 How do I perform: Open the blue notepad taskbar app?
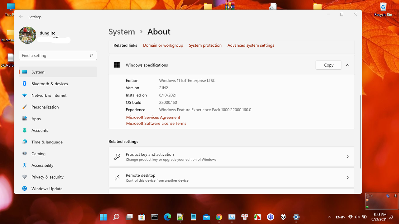pos(193,217)
